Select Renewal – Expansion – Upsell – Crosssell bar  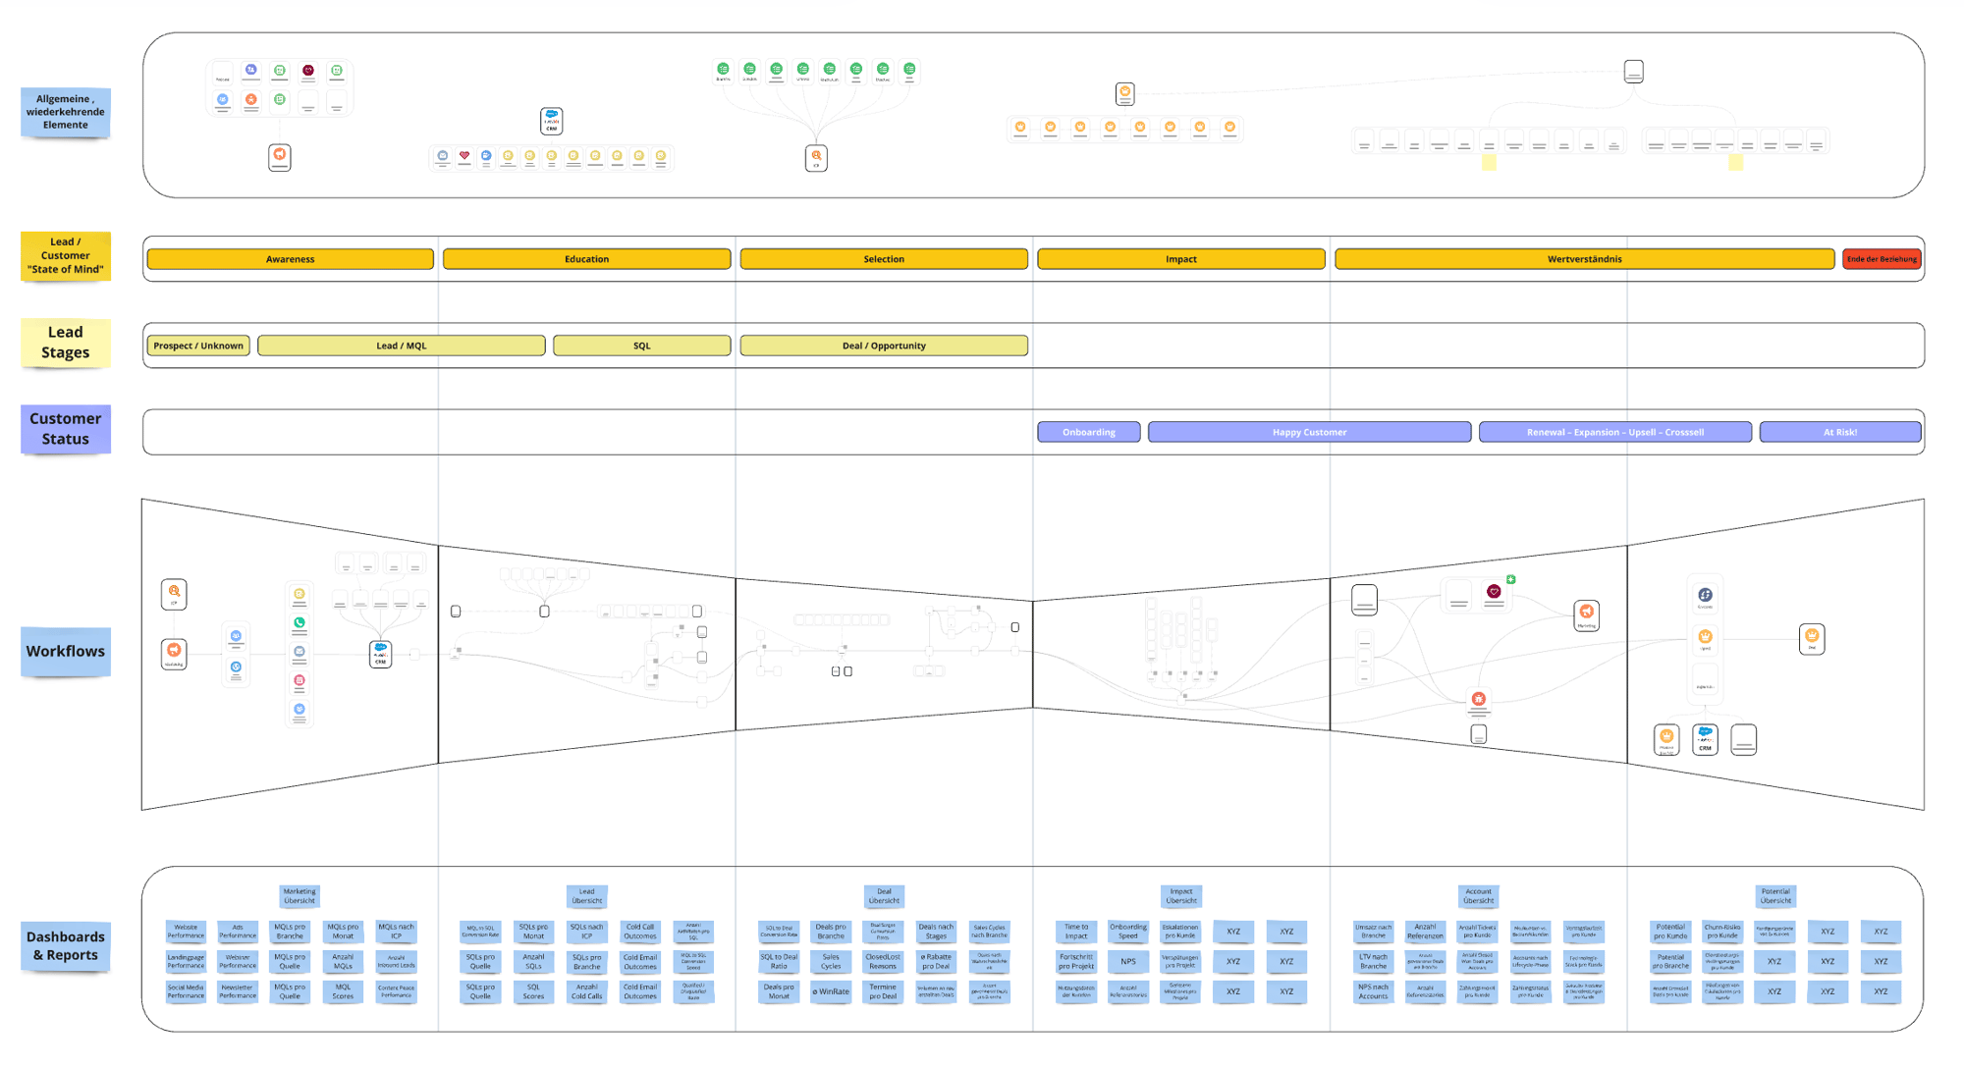pos(1615,432)
